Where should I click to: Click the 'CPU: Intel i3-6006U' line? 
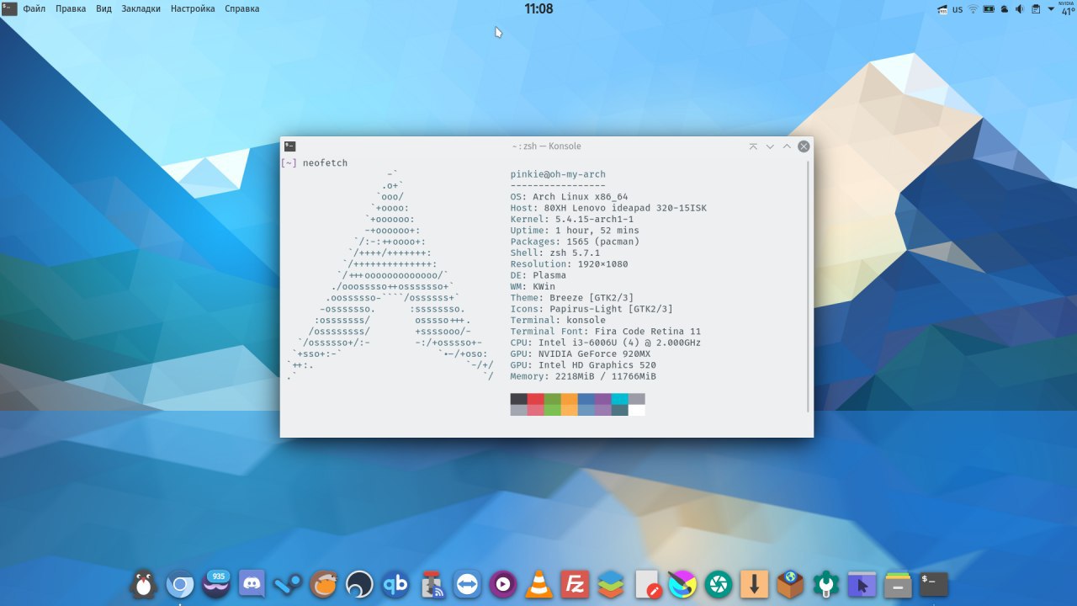(x=606, y=343)
